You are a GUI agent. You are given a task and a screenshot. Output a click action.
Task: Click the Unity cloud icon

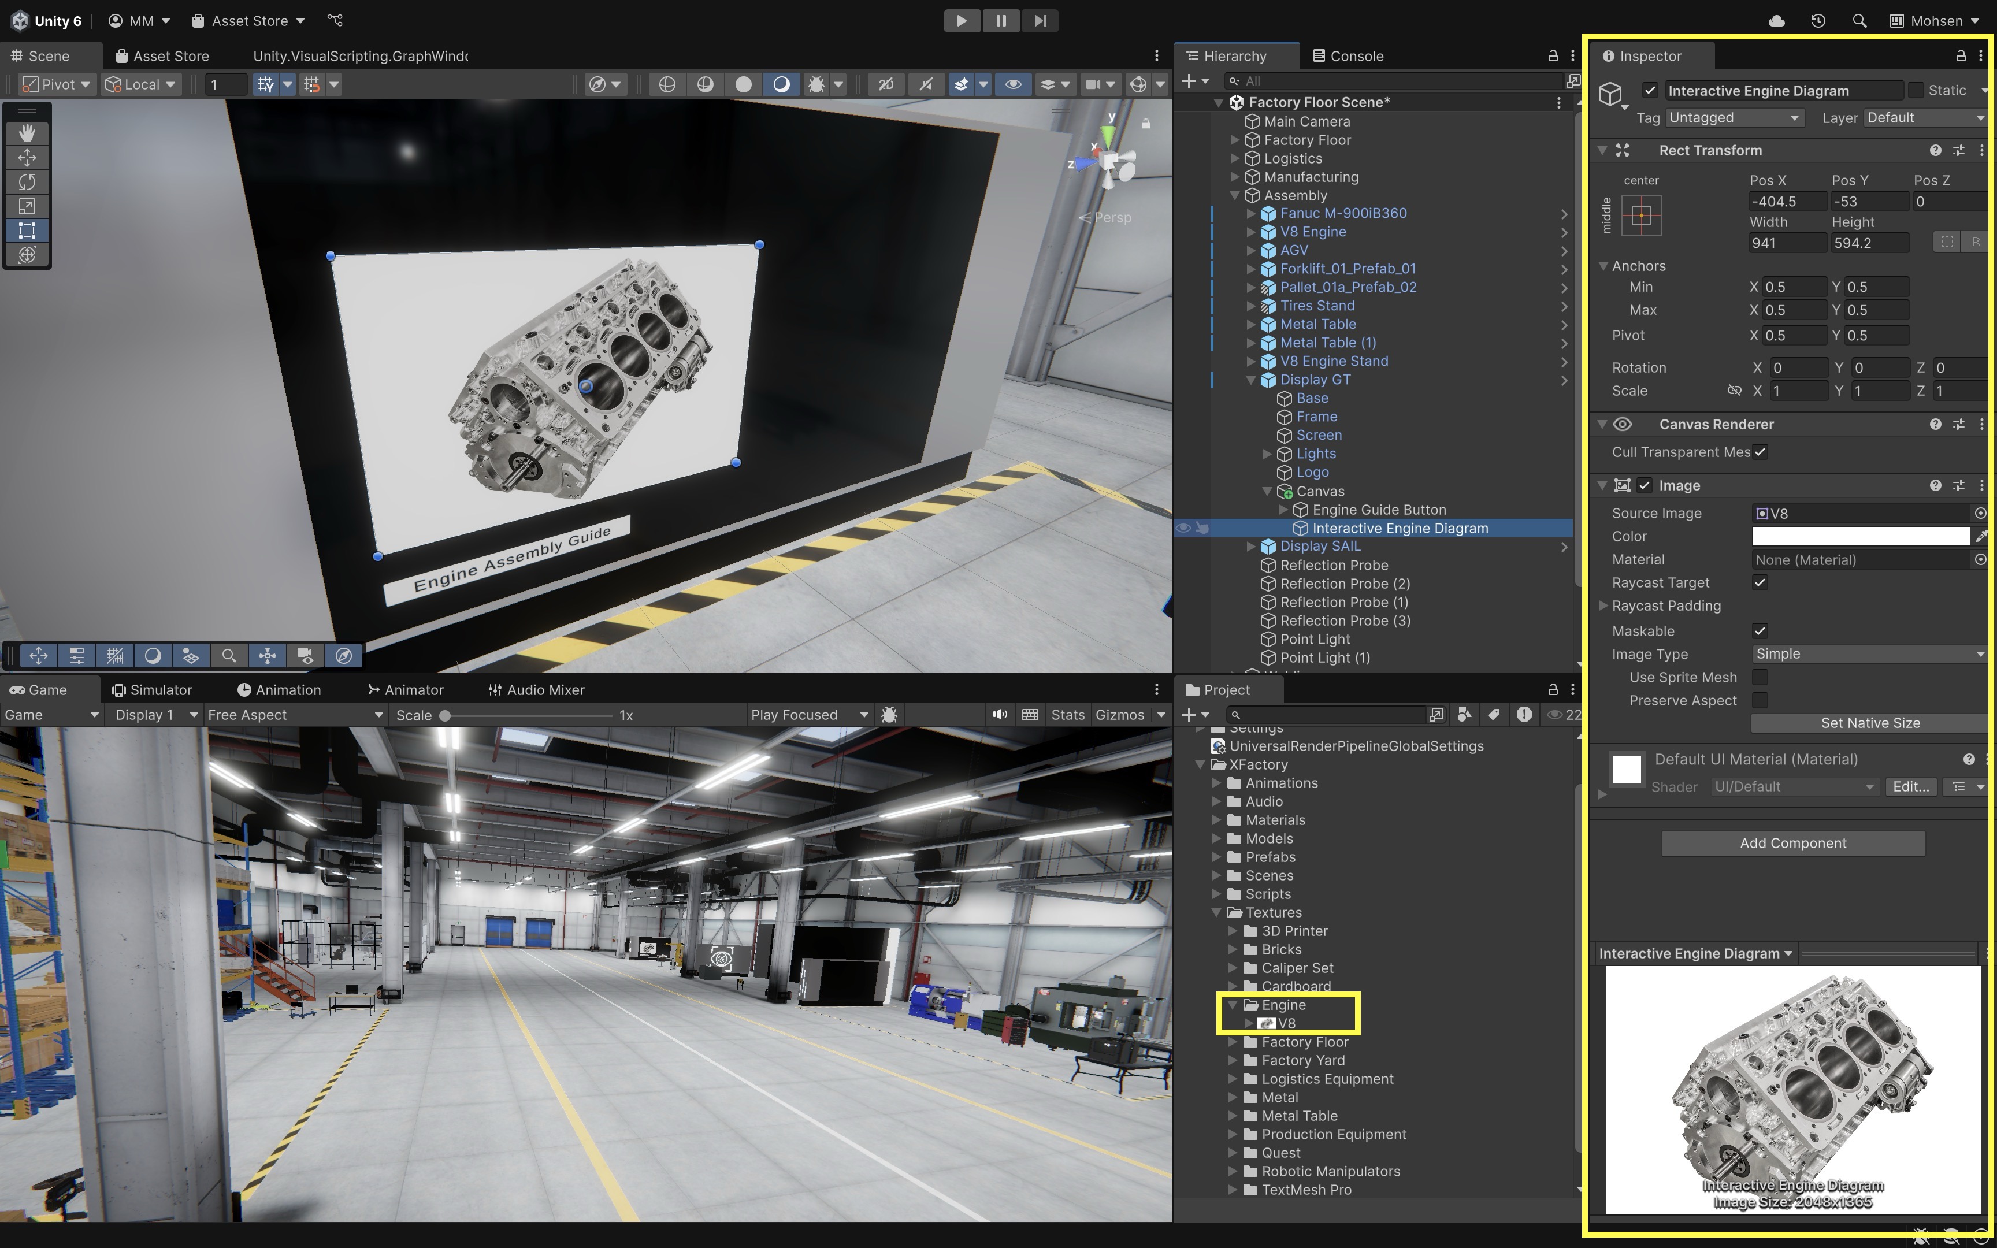pyautogui.click(x=1777, y=21)
